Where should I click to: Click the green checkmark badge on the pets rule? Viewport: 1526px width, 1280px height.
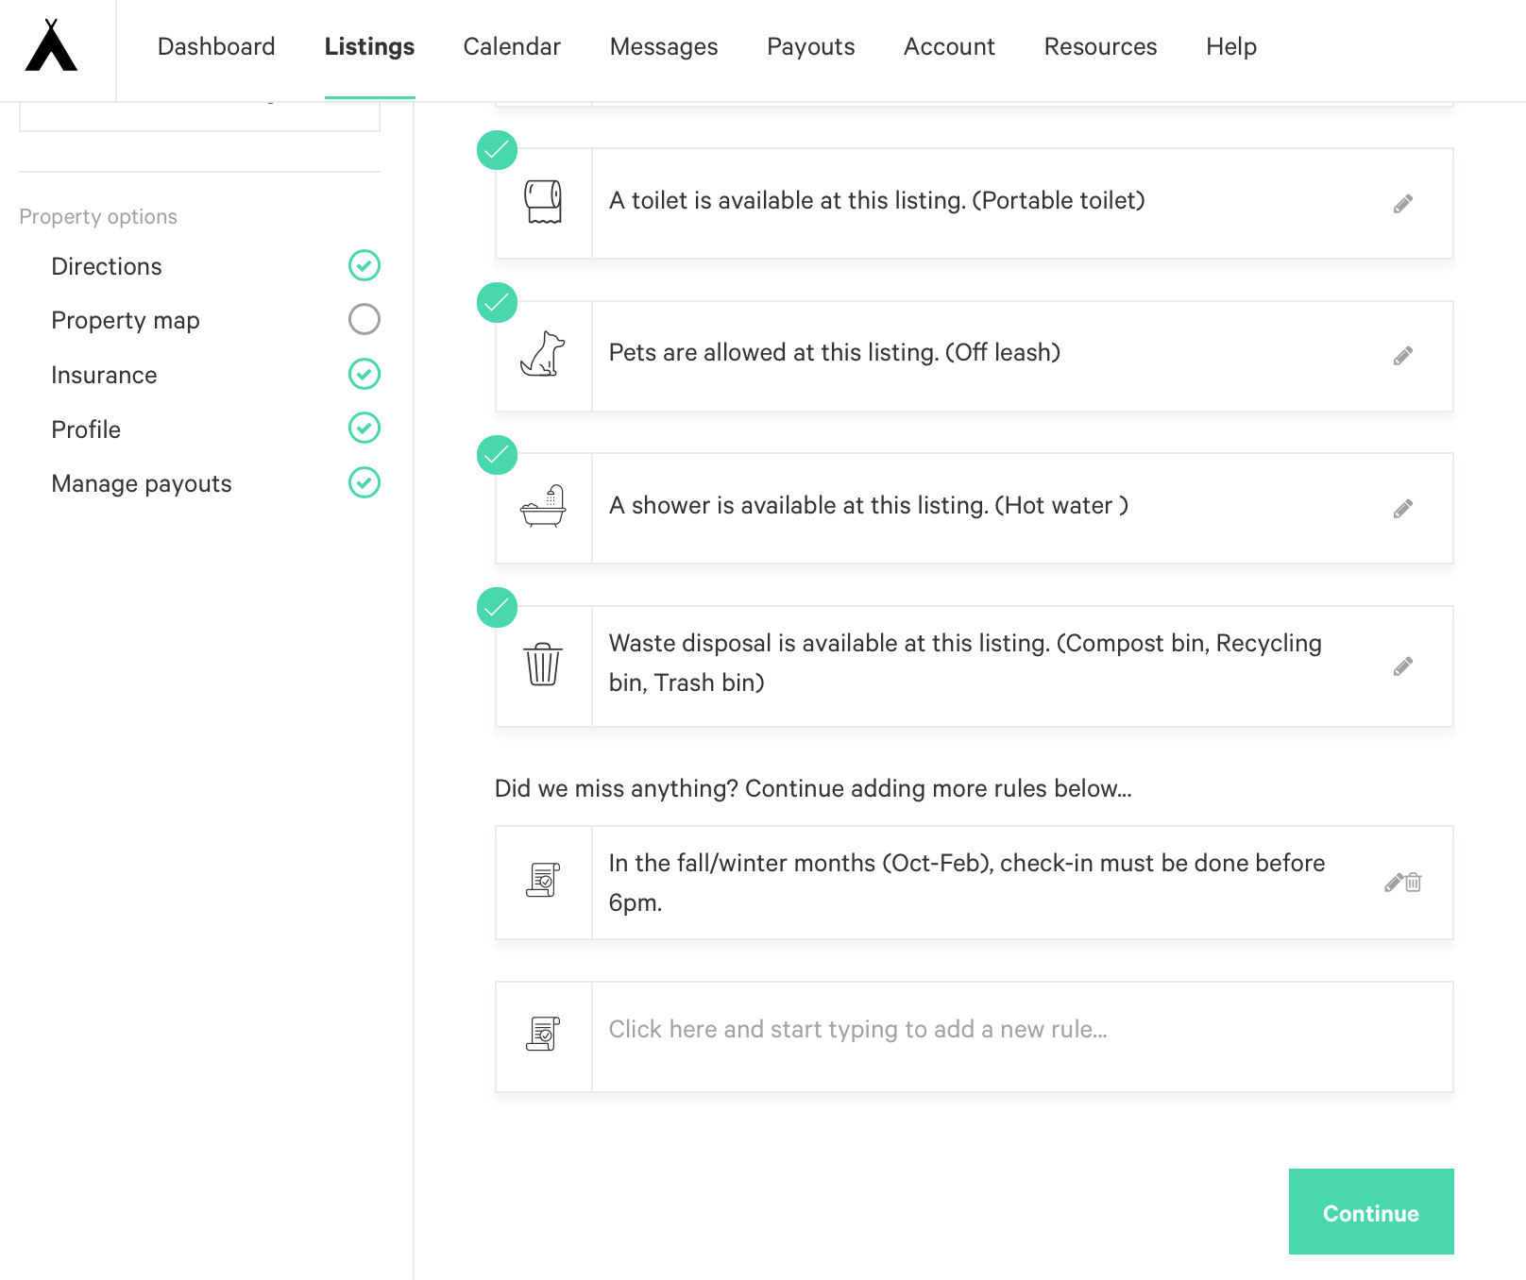[x=497, y=302]
